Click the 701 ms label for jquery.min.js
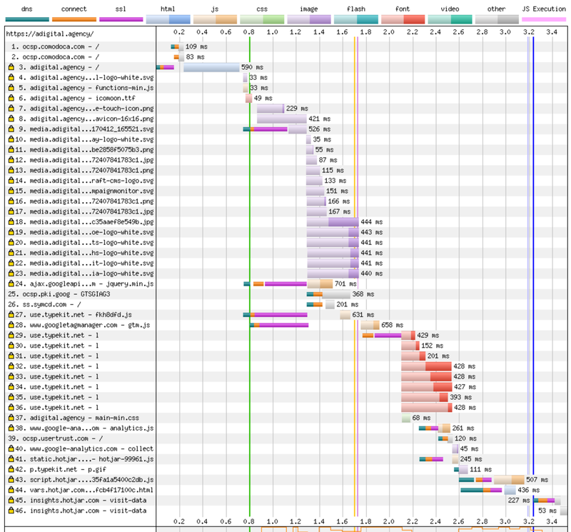This screenshot has width=571, height=532. [x=345, y=283]
